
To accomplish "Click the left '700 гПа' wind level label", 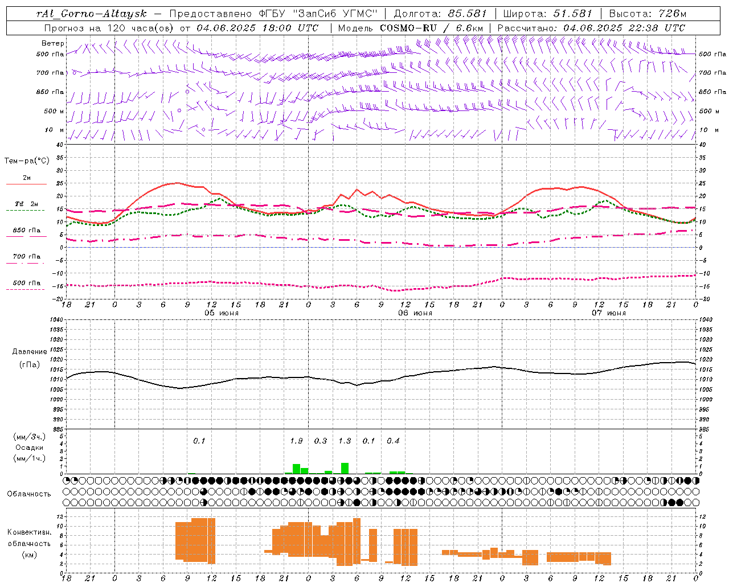I will (x=50, y=73).
